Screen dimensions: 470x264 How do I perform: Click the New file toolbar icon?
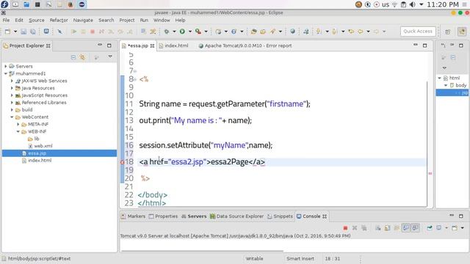[7, 32]
